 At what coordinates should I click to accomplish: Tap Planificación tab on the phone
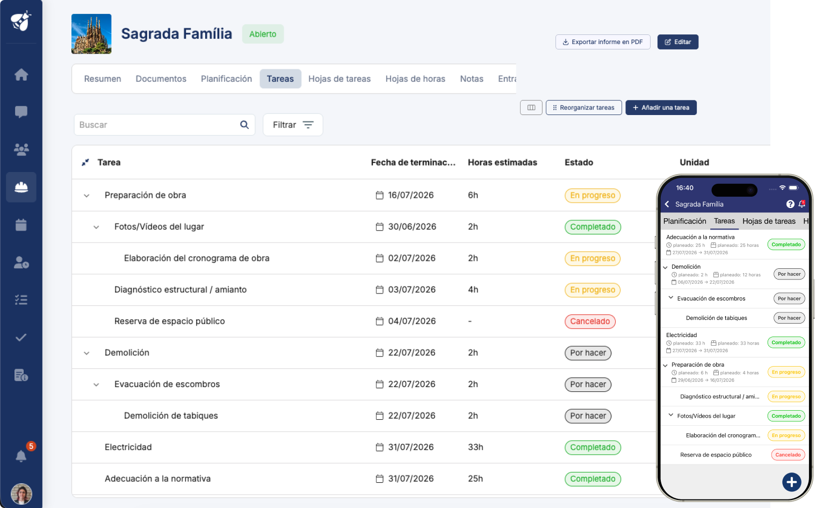pyautogui.click(x=684, y=221)
